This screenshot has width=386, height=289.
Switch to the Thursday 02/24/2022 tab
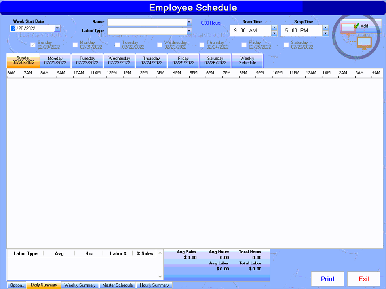tap(151, 60)
